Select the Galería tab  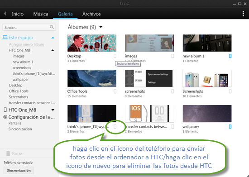65,14
